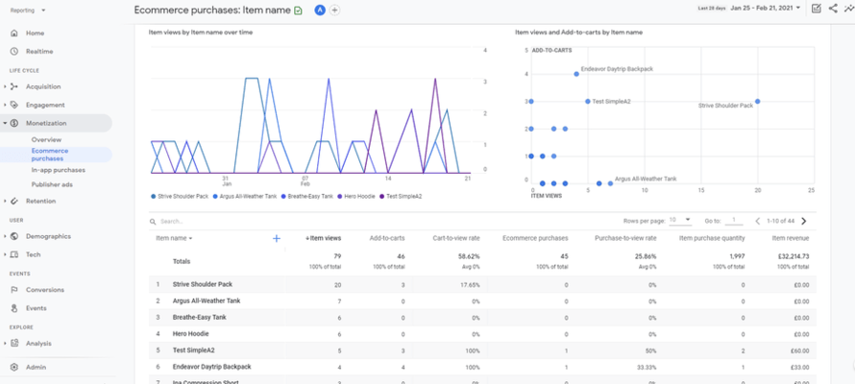This screenshot has width=855, height=384.
Task: Sort table by Item revenue column
Action: point(791,238)
